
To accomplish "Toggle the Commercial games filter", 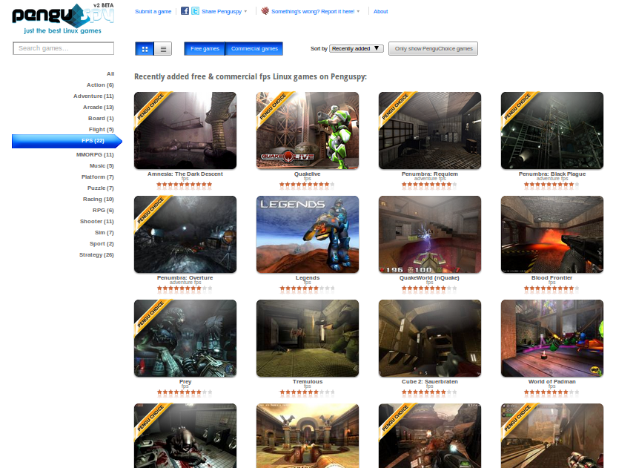I will 254,49.
